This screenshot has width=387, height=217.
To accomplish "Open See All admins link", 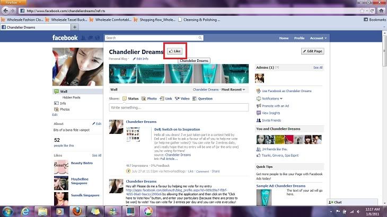I will click(318, 68).
